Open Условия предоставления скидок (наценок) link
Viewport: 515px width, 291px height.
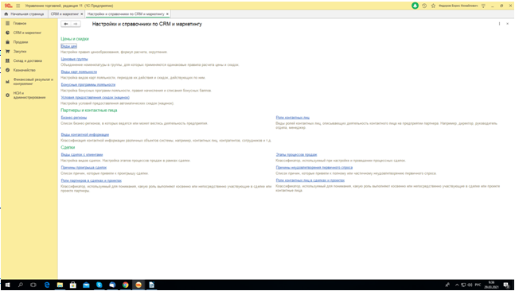click(96, 98)
